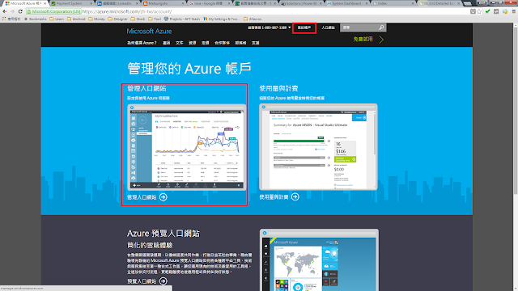Click the green checkmark extension icon
518x291 pixels.
point(487,11)
